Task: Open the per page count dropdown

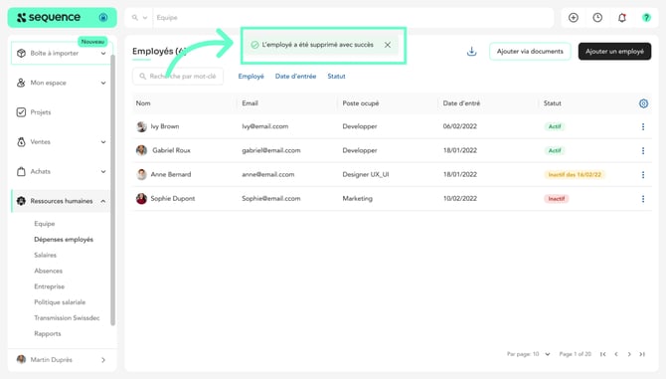Action: coord(548,354)
